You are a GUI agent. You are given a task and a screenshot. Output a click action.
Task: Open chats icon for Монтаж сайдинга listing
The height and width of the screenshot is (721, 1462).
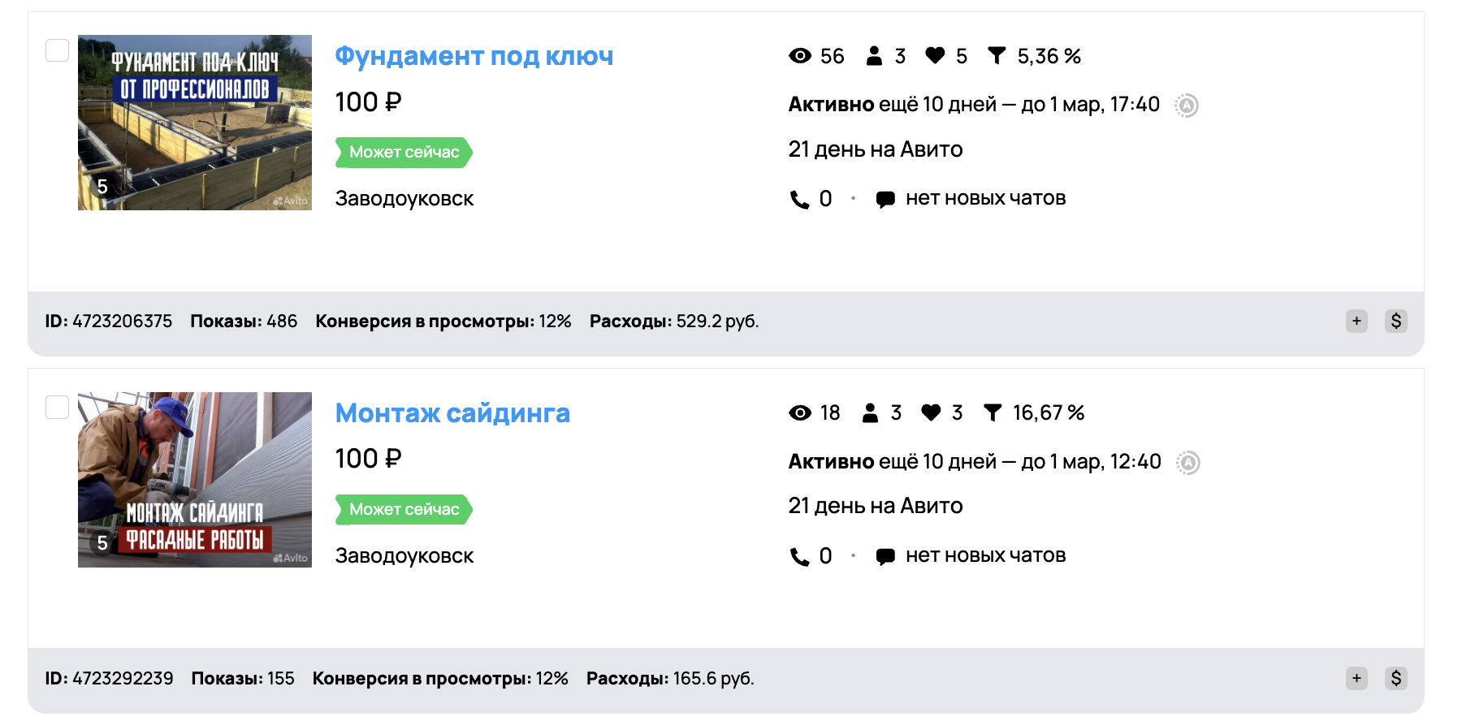tap(885, 557)
